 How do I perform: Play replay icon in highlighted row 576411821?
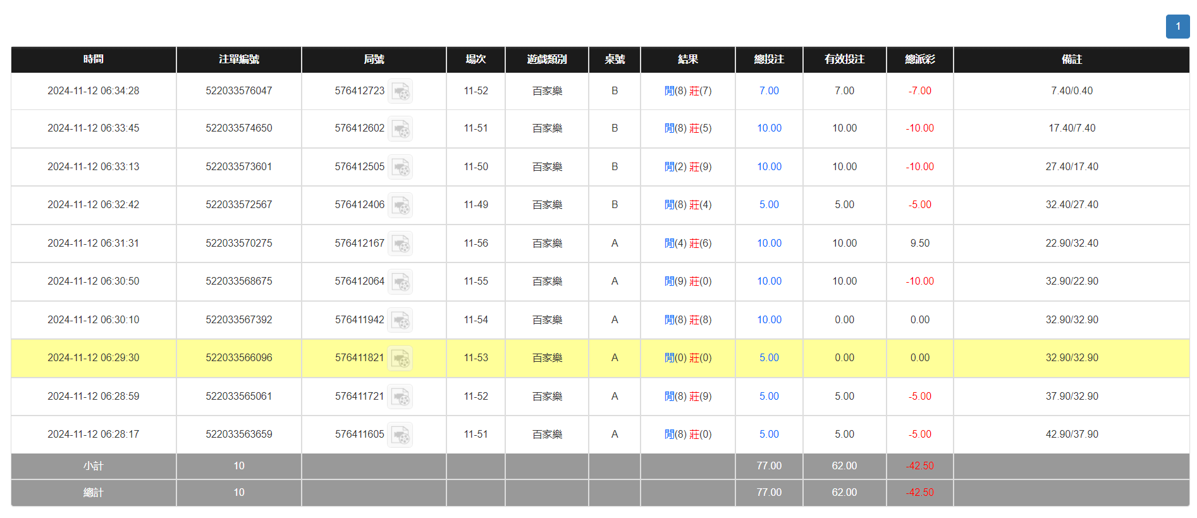pyautogui.click(x=400, y=359)
